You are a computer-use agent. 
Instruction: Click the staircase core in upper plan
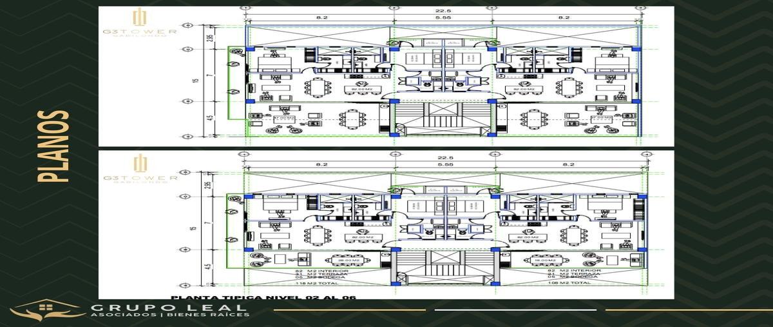tap(443, 118)
